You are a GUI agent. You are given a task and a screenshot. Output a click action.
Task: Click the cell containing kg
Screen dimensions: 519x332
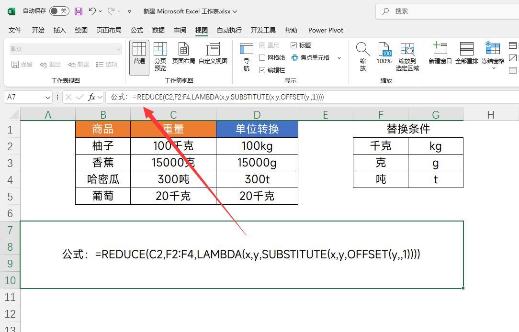pos(436,146)
